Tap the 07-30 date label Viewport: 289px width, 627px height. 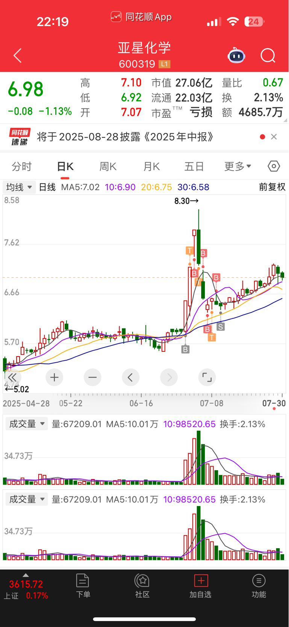[x=274, y=403]
